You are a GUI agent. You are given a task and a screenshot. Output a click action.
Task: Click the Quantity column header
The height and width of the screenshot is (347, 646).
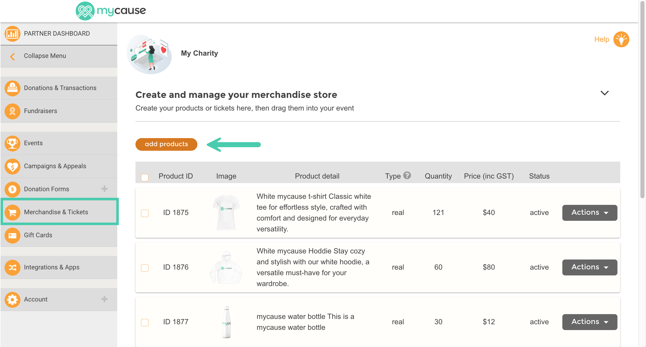point(438,176)
